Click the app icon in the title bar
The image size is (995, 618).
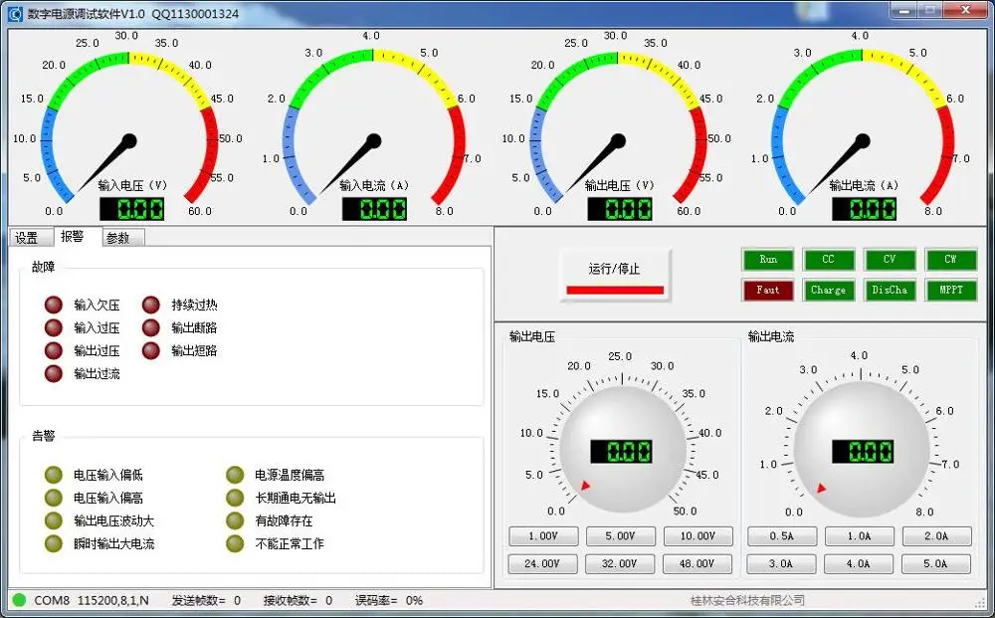pyautogui.click(x=15, y=13)
